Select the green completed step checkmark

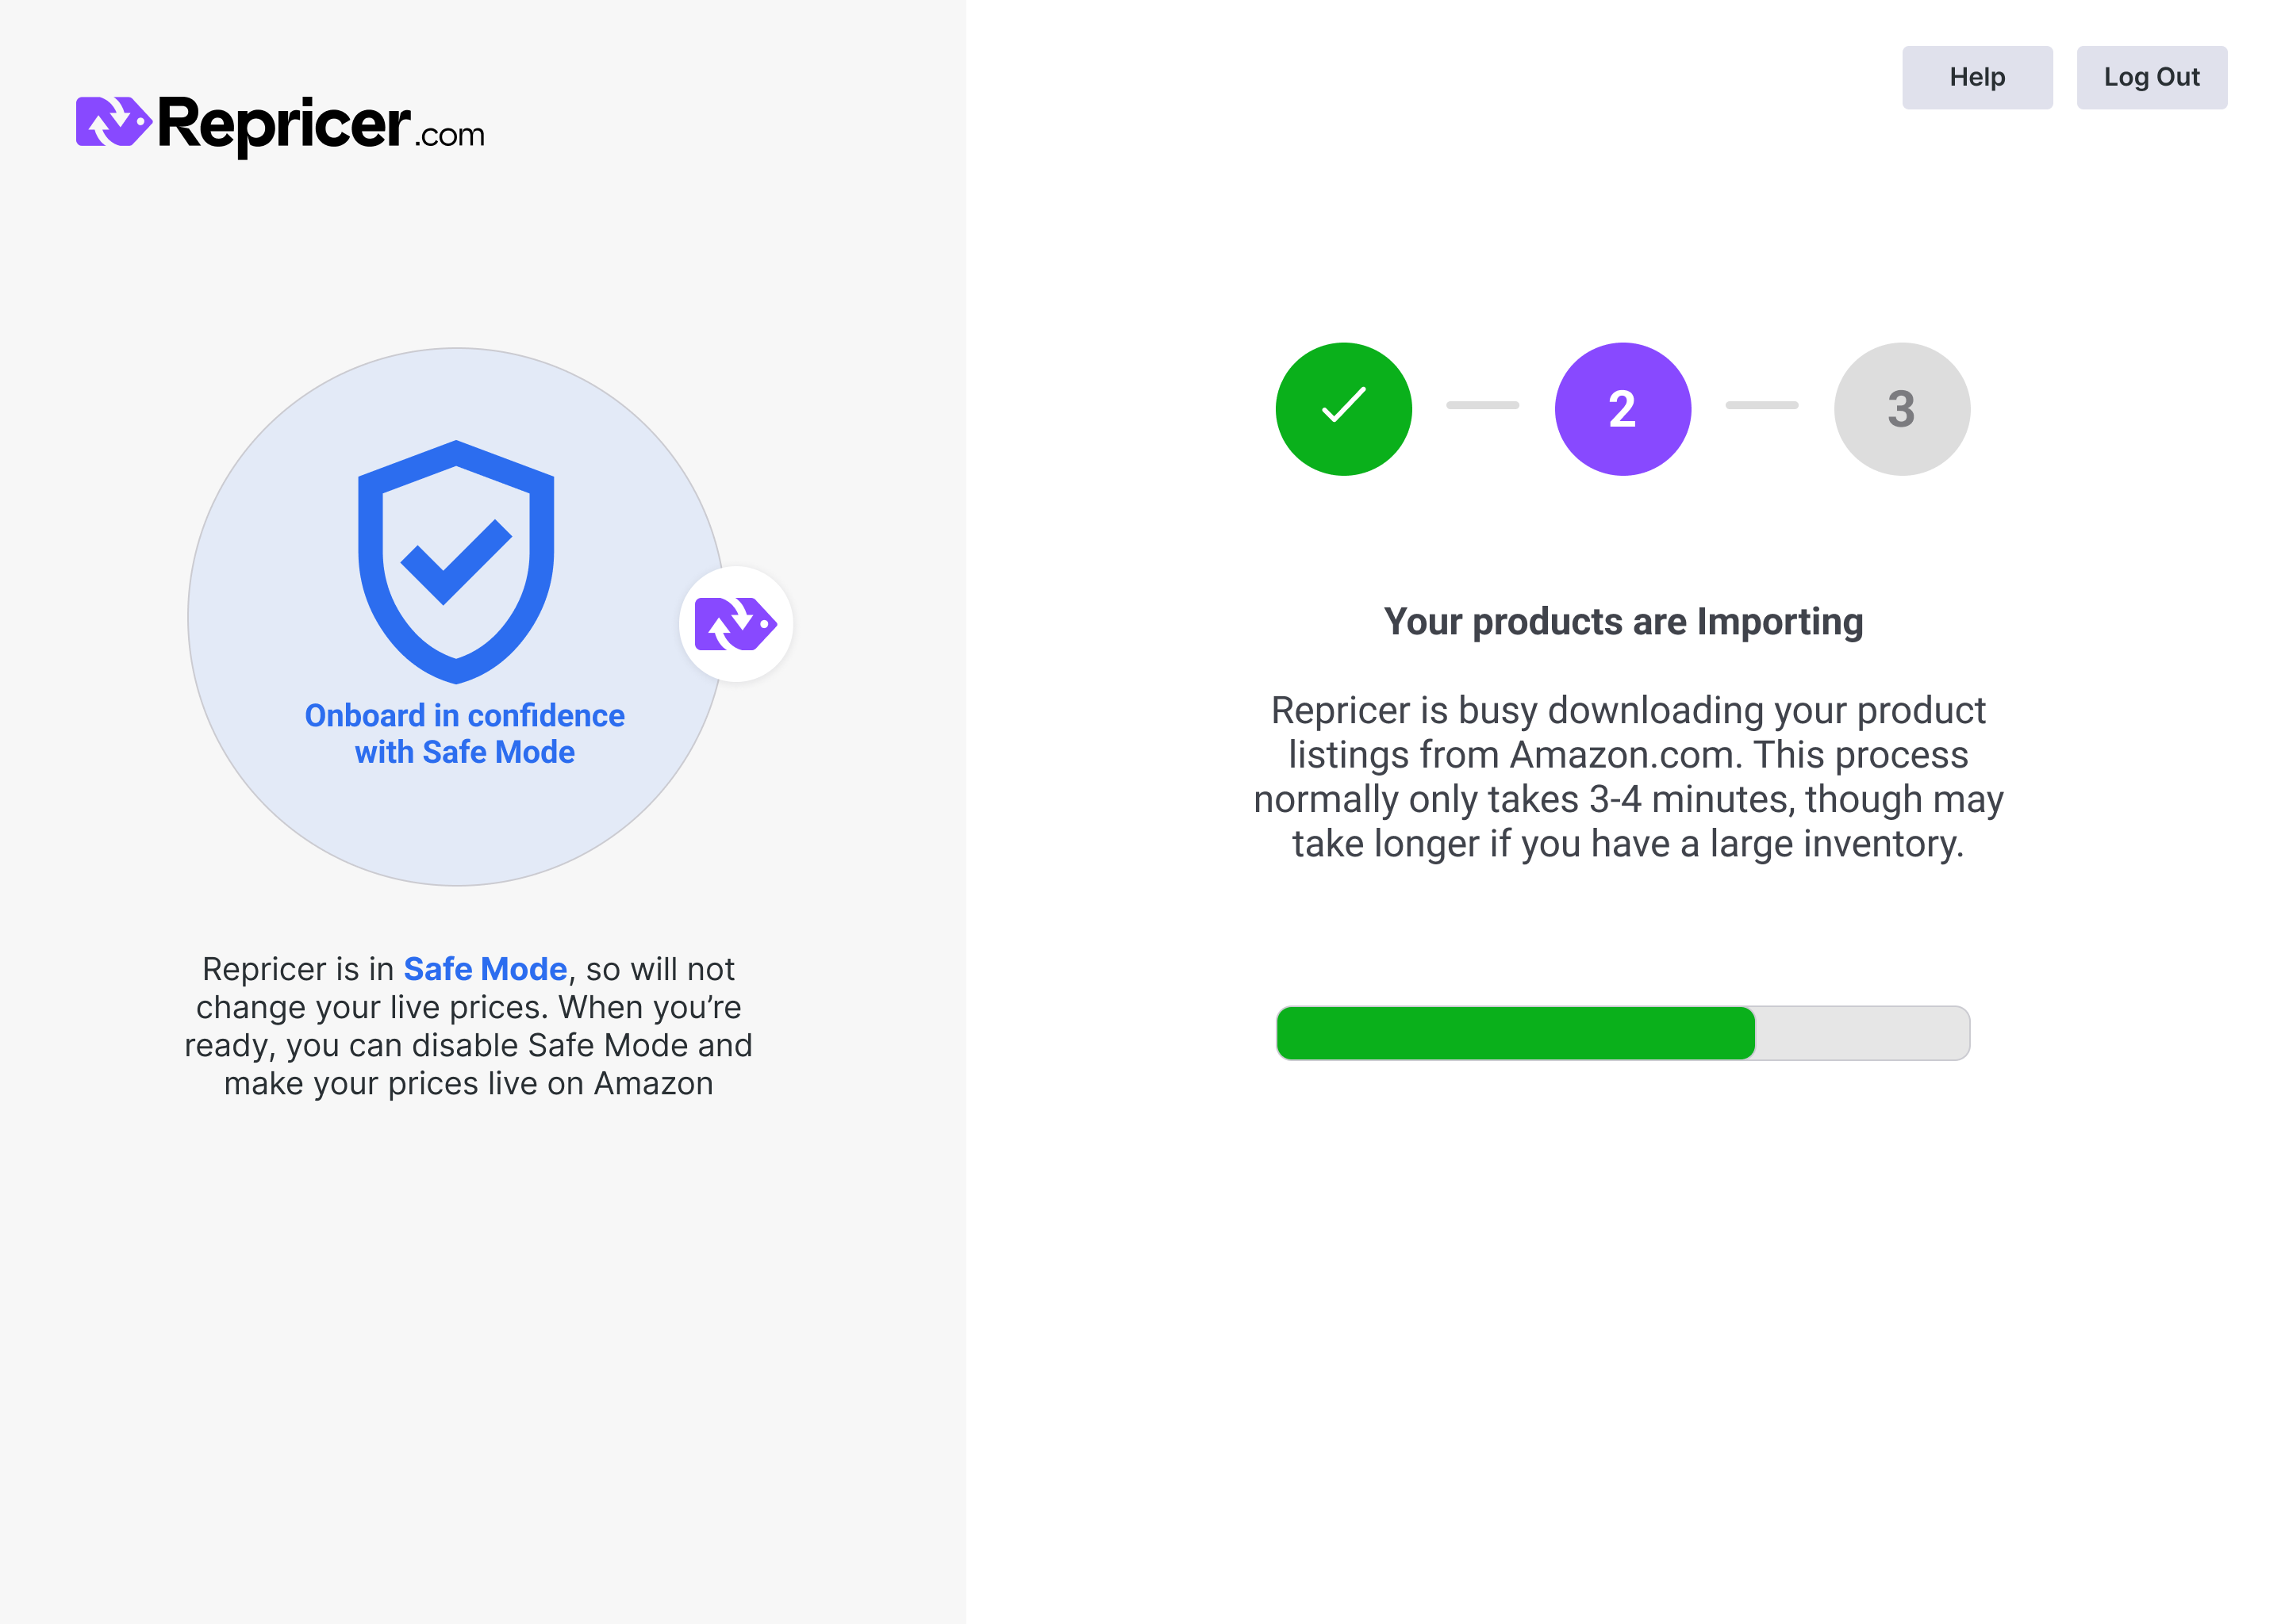coord(1342,408)
